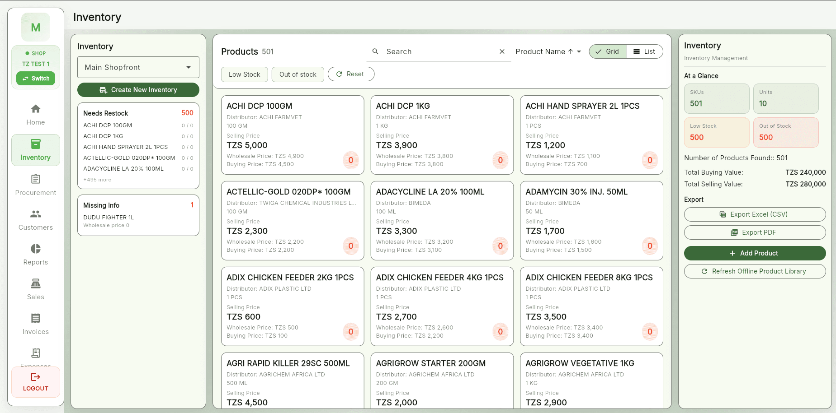Click stock badge on ACHI DCP 1KG card

click(501, 160)
